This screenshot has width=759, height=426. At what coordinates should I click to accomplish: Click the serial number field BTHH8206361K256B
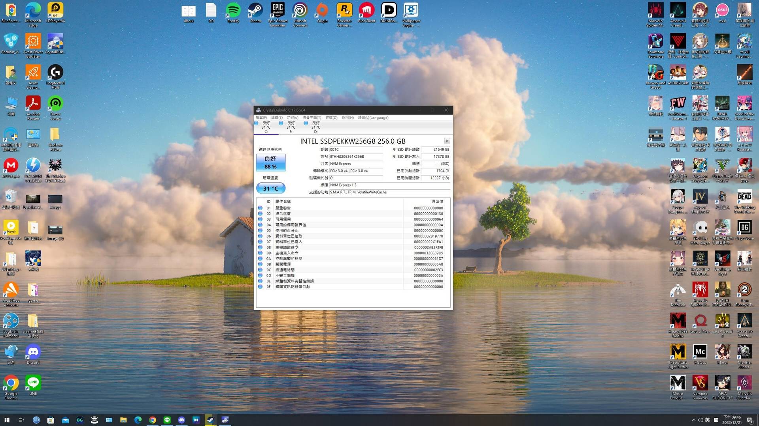point(356,157)
